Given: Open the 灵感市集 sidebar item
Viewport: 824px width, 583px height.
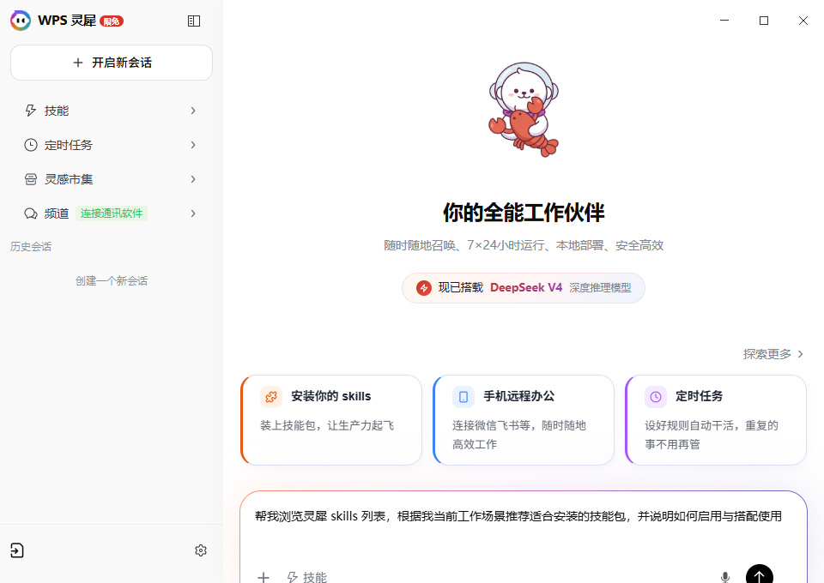Looking at the screenshot, I should (x=112, y=179).
